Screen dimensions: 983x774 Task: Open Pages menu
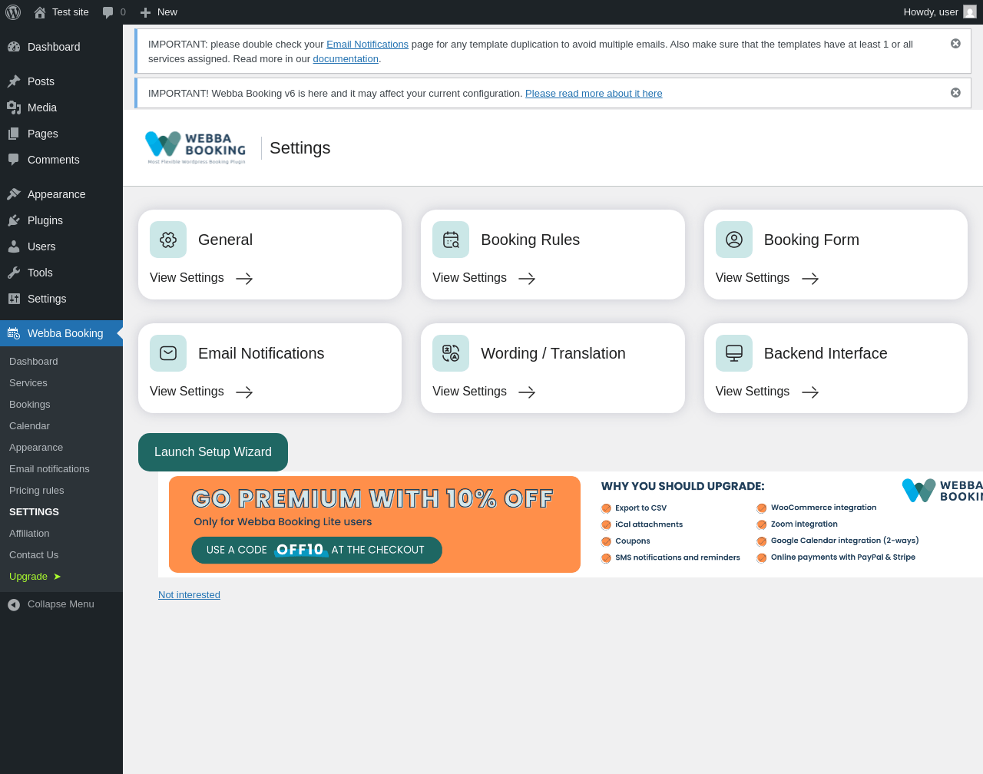61,134
